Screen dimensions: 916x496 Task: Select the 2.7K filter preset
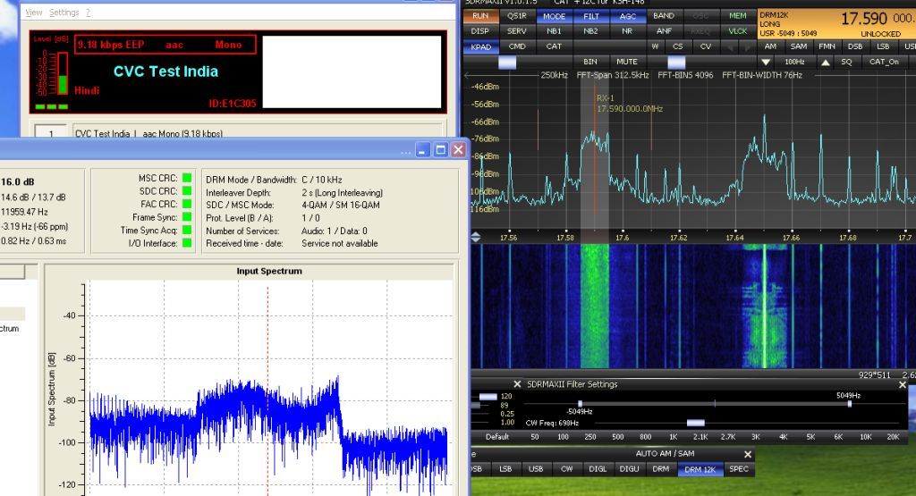(728, 436)
